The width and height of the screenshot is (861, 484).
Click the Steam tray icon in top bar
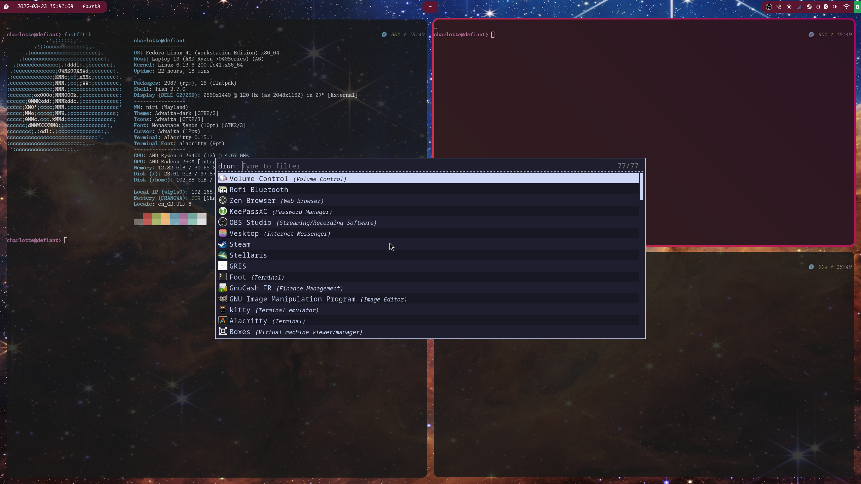pyautogui.click(x=809, y=7)
